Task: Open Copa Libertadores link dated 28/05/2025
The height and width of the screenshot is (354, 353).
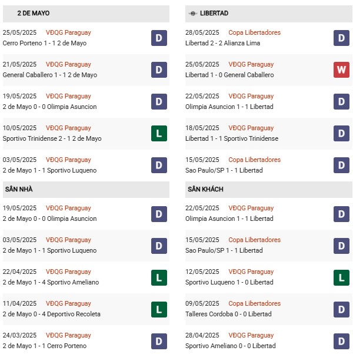Action: pyautogui.click(x=254, y=32)
